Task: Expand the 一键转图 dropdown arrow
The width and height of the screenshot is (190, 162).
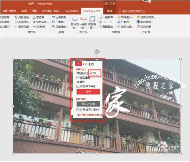Action: (115, 17)
